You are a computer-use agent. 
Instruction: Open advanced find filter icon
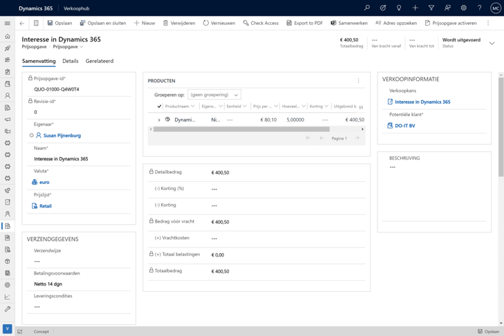pos(431,8)
